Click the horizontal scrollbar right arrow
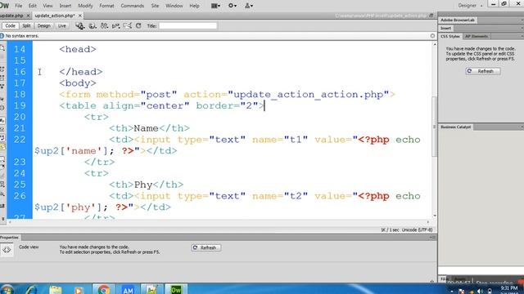The height and width of the screenshot is (294, 524). (x=428, y=222)
